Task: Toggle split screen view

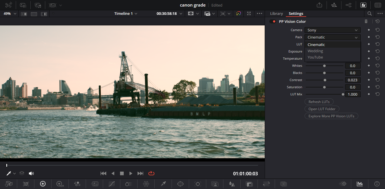Action: (34, 14)
